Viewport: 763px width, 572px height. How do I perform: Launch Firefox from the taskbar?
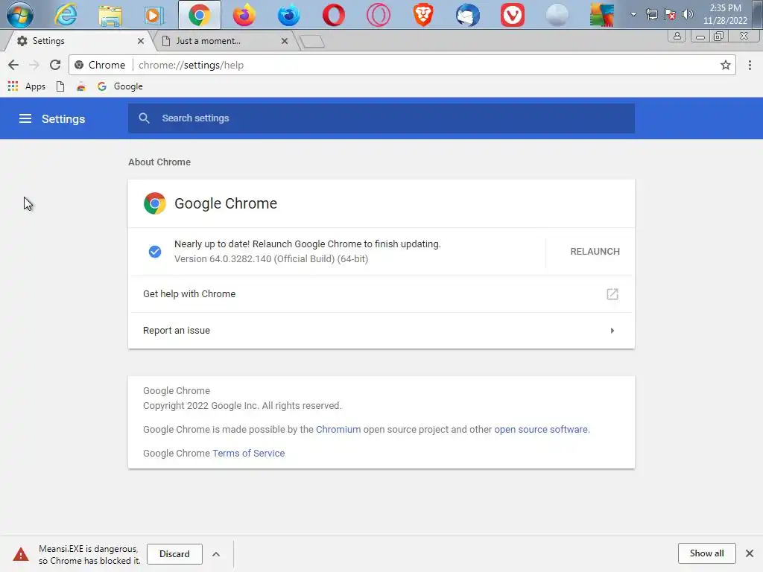click(x=244, y=15)
